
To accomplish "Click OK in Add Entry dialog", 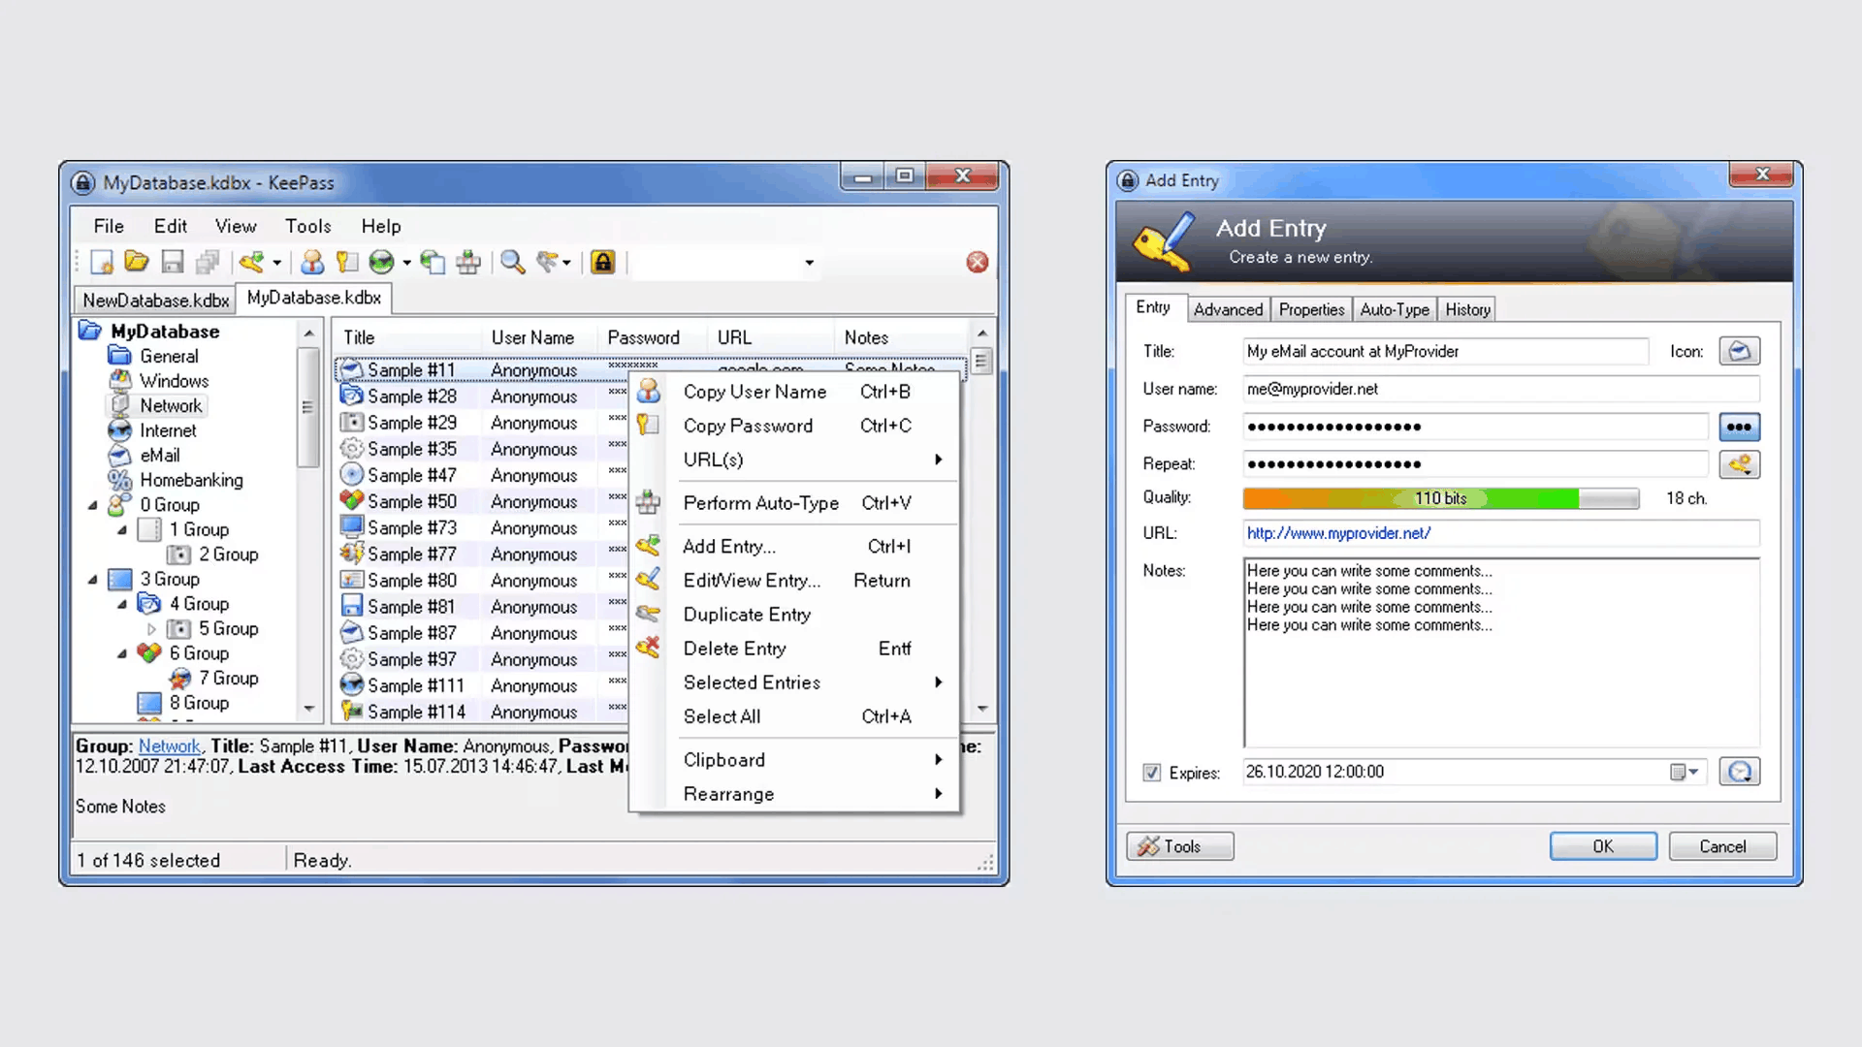I will point(1603,846).
